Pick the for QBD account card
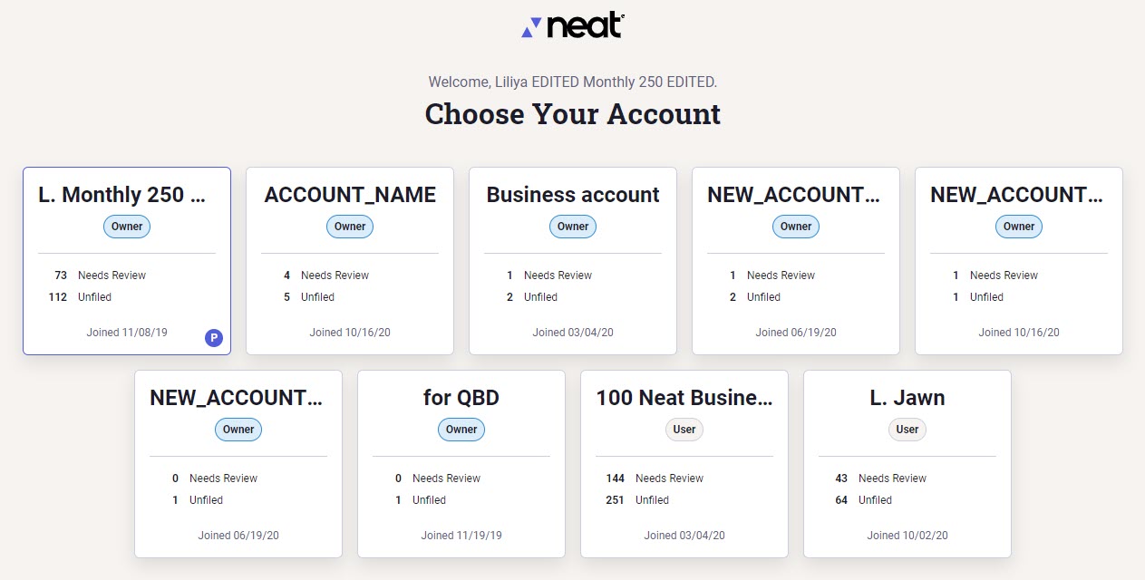 (461, 464)
